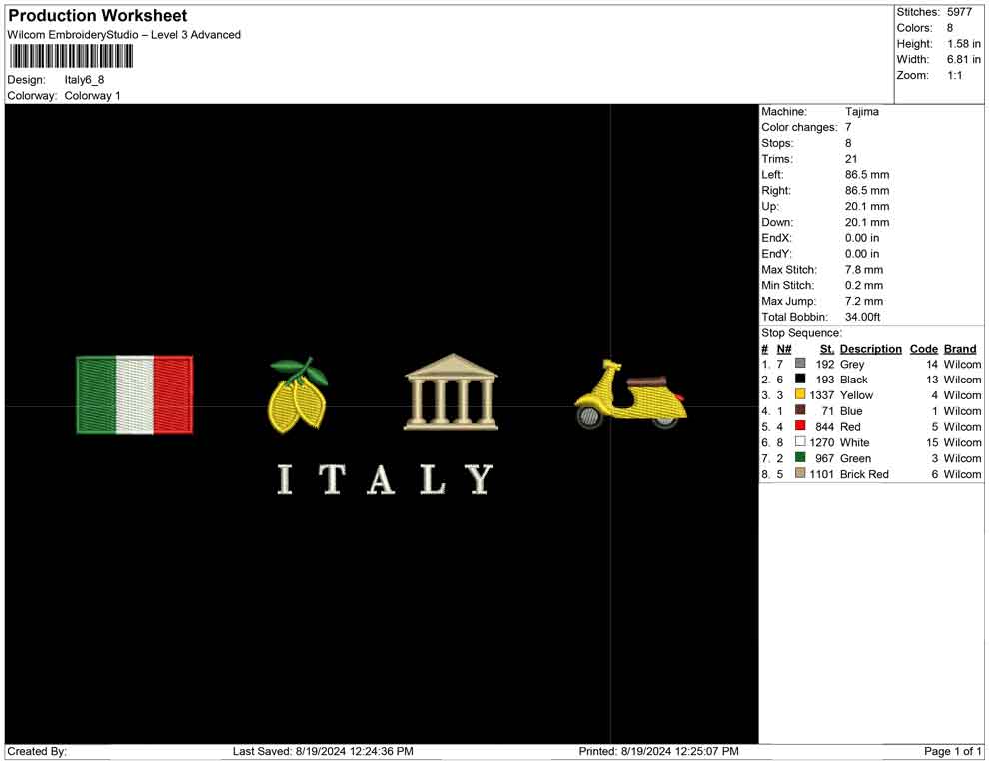Click the Yellow thread swatch for stop 3

tap(800, 395)
